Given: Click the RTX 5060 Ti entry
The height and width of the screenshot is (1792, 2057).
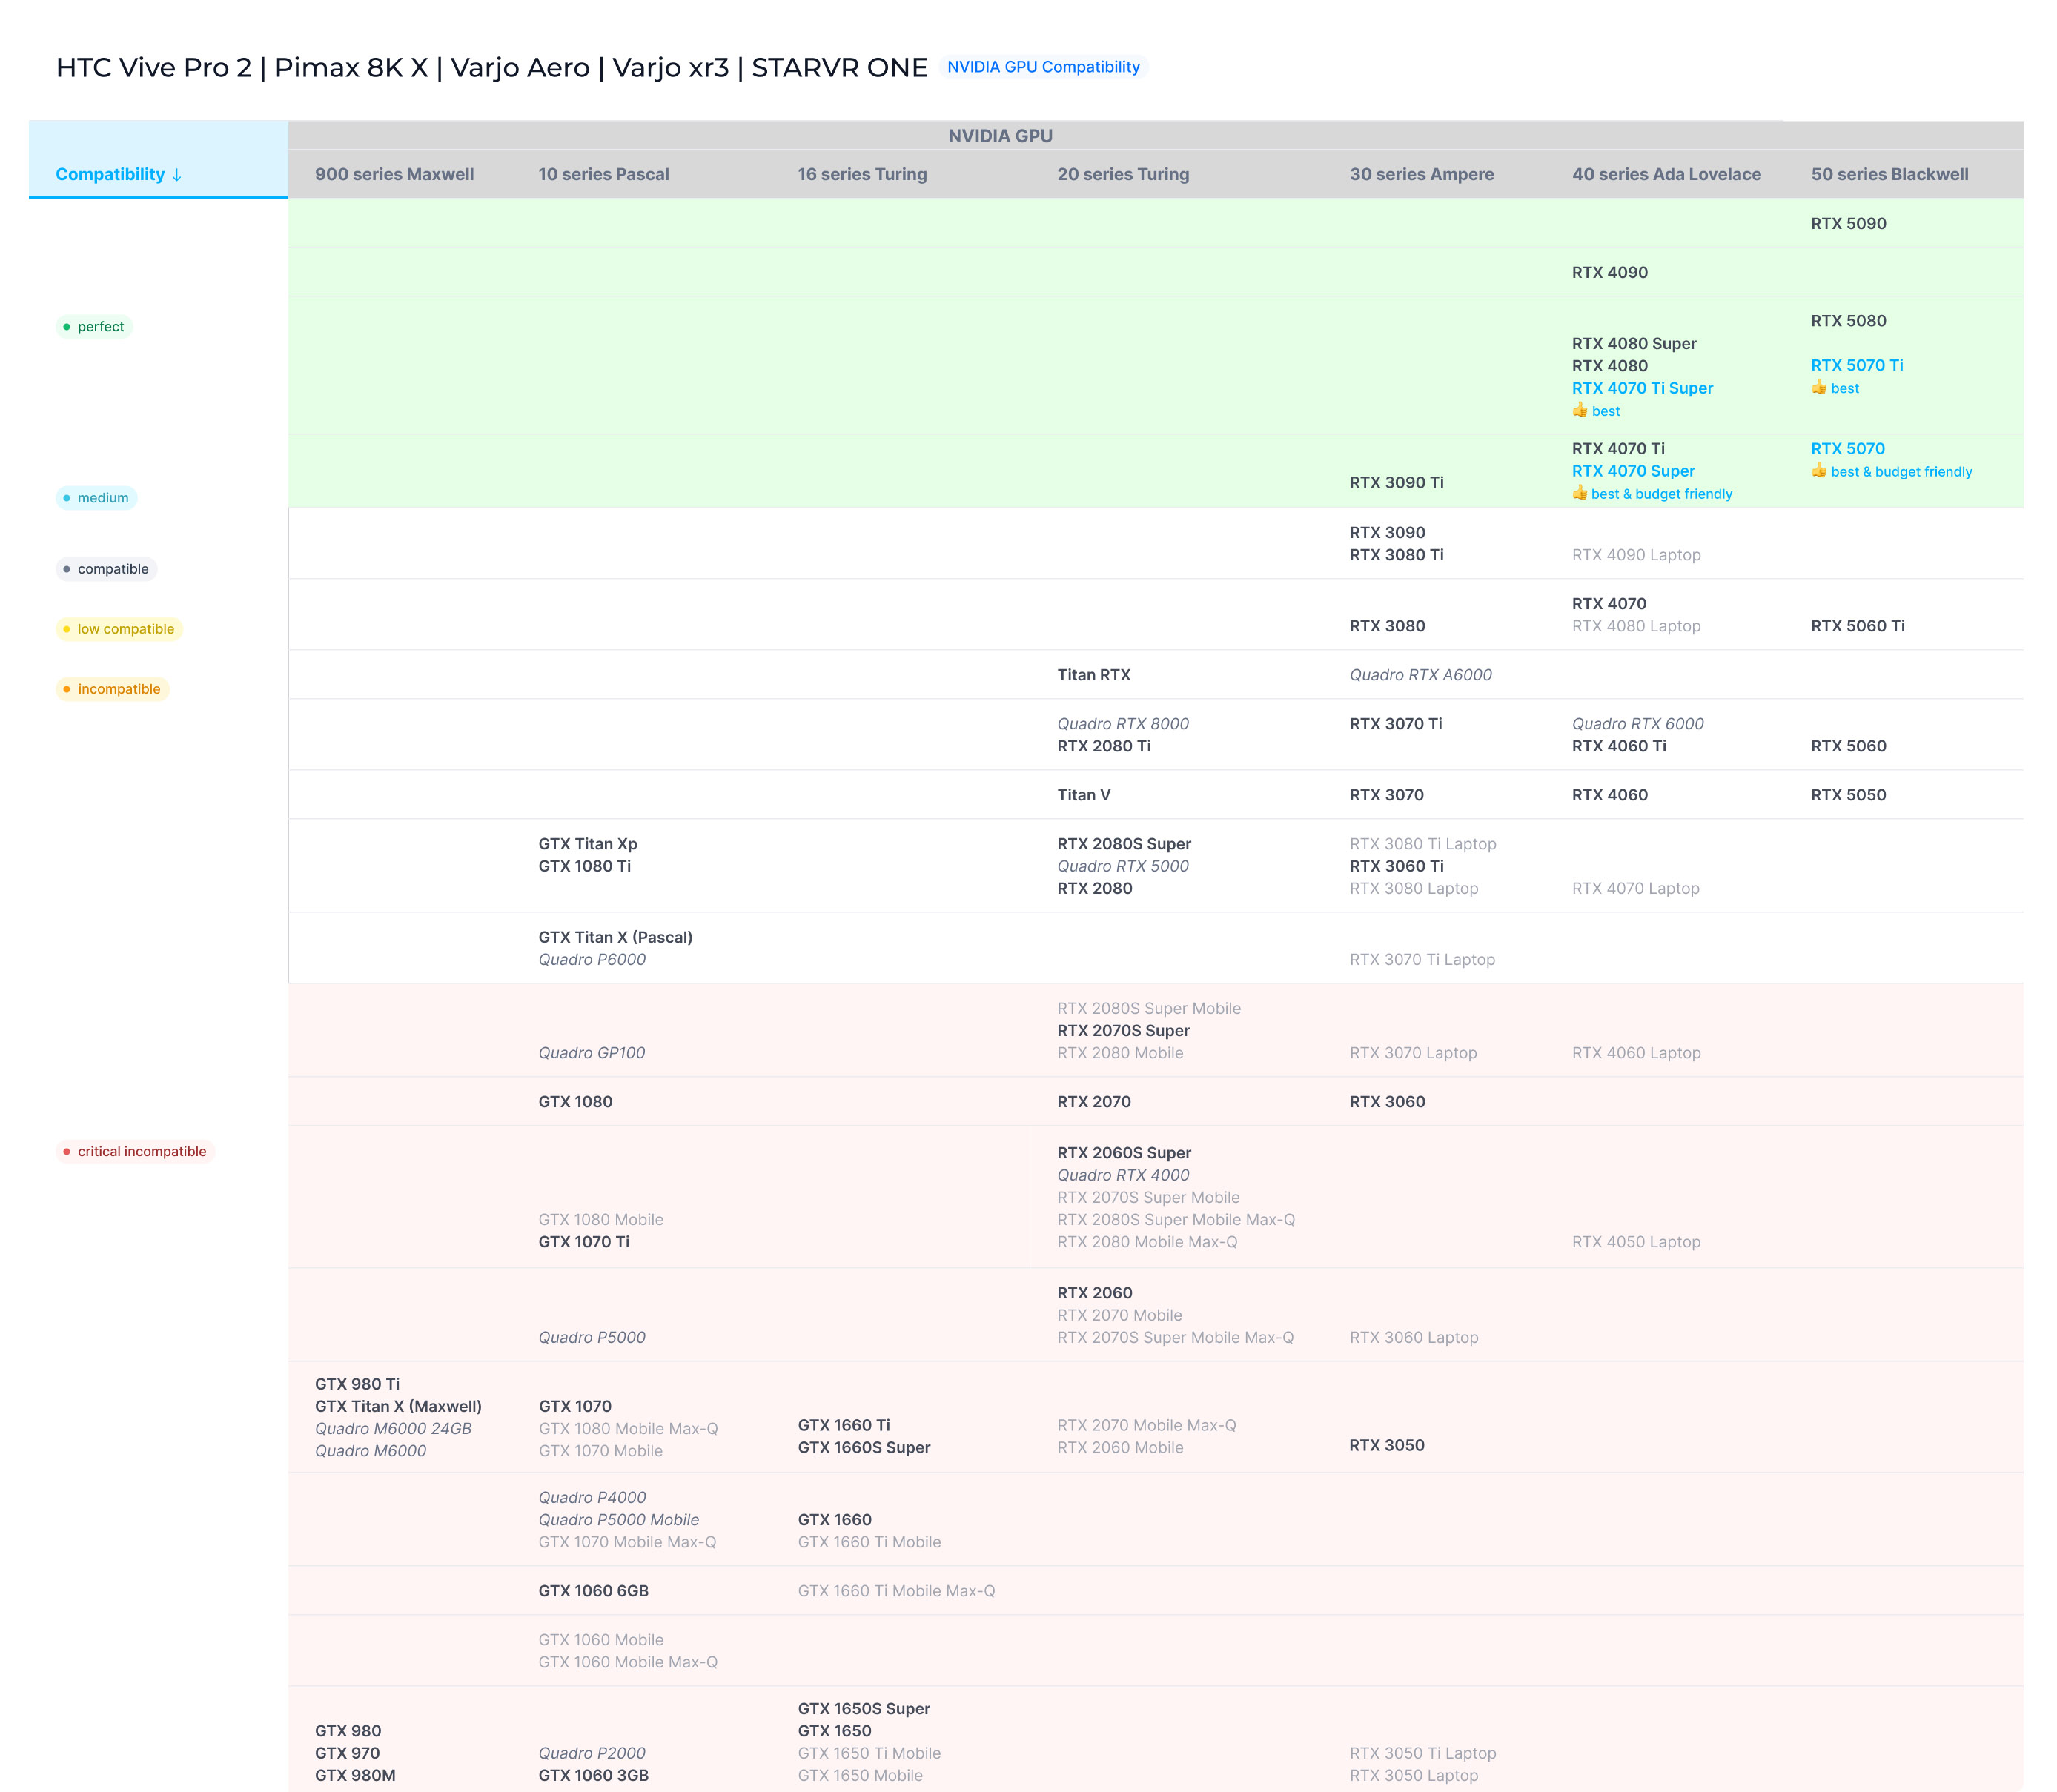Looking at the screenshot, I should tap(1857, 626).
